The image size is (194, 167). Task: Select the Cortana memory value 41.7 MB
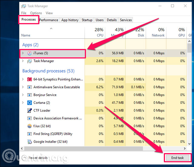pyautogui.click(x=118, y=103)
